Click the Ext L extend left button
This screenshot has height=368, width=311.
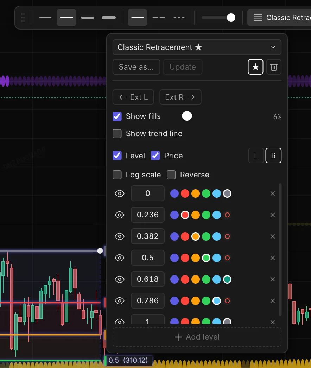coord(133,97)
